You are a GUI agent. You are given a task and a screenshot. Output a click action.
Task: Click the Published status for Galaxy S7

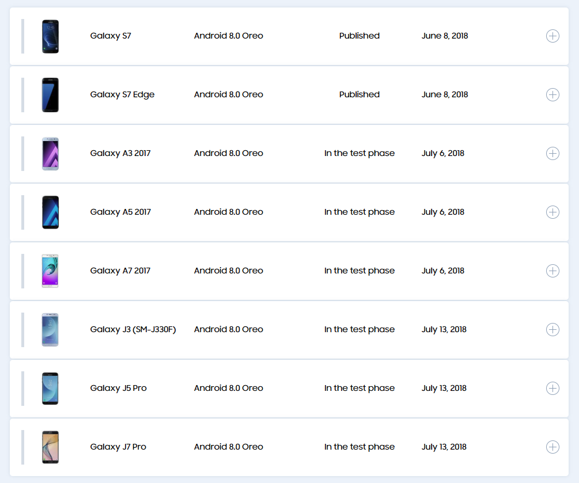pyautogui.click(x=359, y=36)
